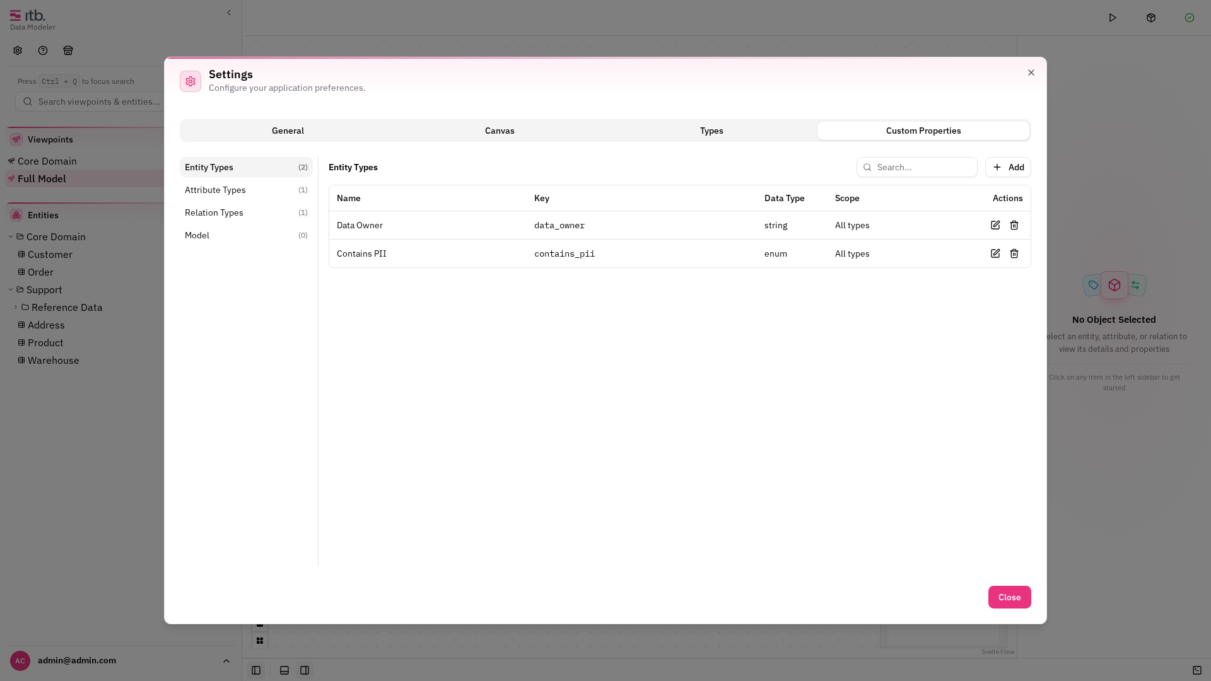
Task: Add a new custom property
Action: point(1008,167)
